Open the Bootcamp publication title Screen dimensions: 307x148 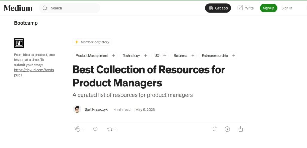point(26,23)
